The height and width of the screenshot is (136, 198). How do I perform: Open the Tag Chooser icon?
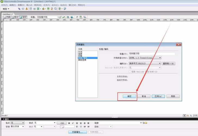[x=65, y=9]
